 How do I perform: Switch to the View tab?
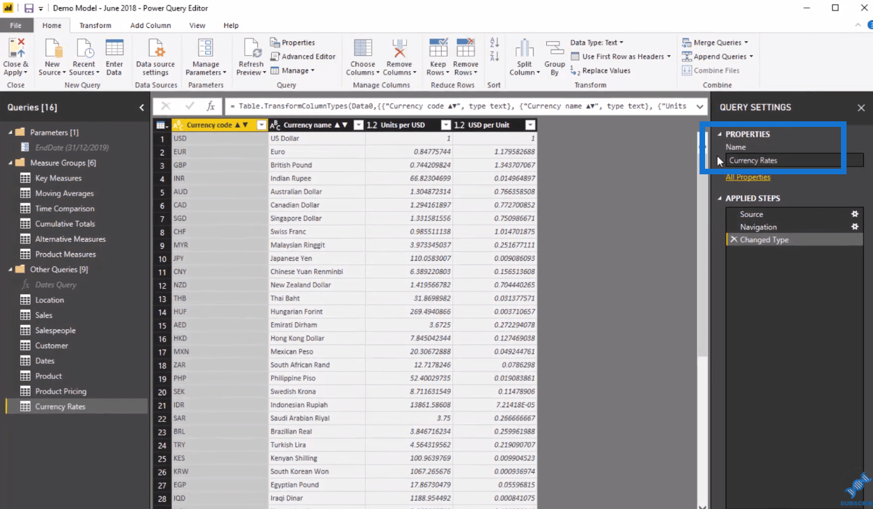(197, 26)
